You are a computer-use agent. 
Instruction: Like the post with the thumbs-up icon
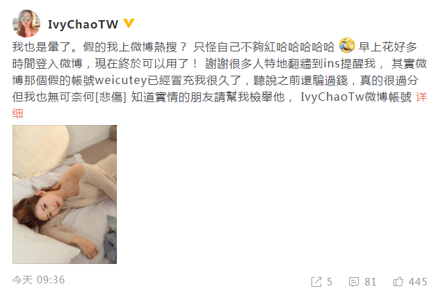398,281
